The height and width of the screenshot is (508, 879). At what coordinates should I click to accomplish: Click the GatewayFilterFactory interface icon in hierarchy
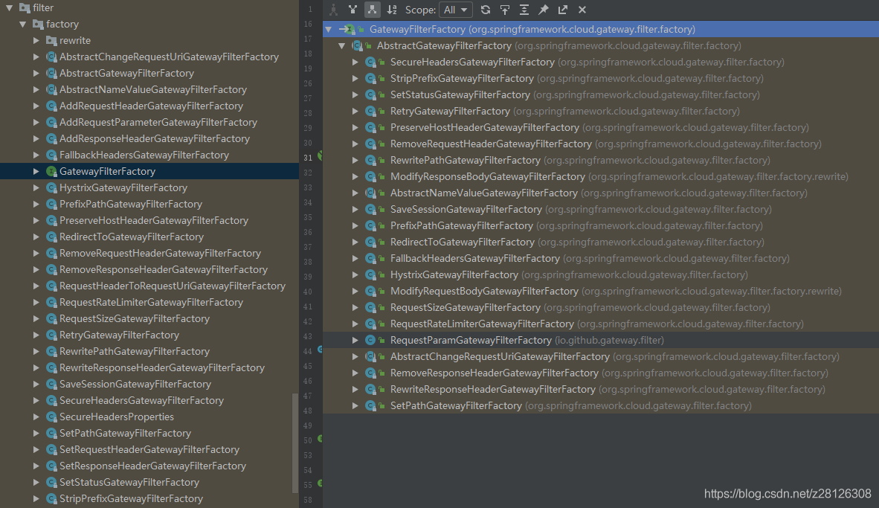coord(350,30)
